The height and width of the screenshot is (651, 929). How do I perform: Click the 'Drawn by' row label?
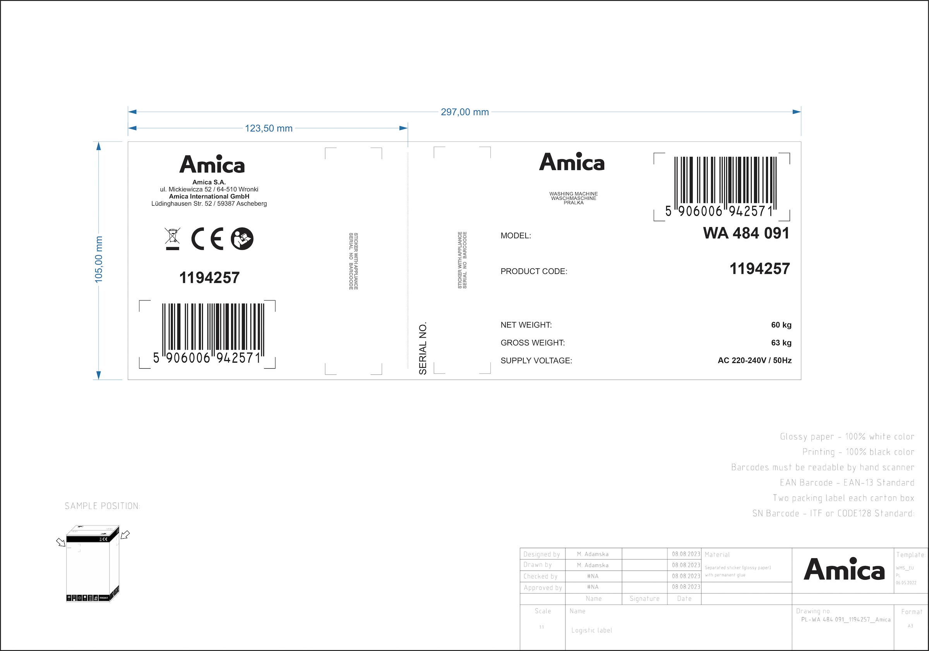(537, 565)
